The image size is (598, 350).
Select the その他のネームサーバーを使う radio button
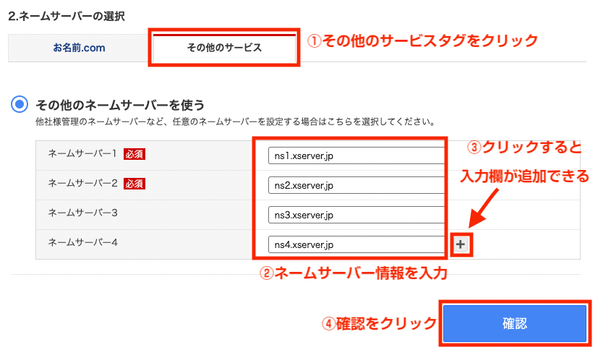point(20,105)
